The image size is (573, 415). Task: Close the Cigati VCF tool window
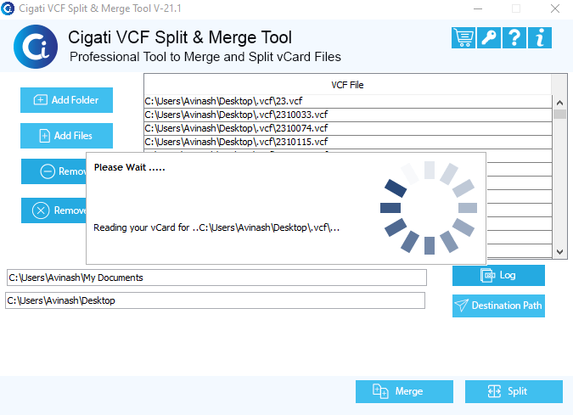(554, 8)
